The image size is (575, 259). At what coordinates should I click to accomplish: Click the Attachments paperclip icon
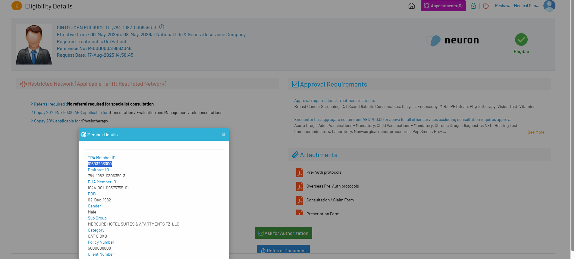[x=295, y=155]
